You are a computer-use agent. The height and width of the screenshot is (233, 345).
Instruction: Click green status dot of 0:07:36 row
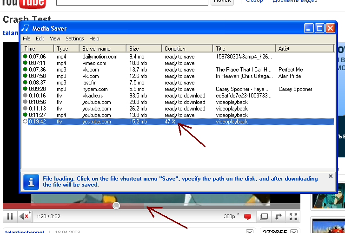tap(25, 69)
